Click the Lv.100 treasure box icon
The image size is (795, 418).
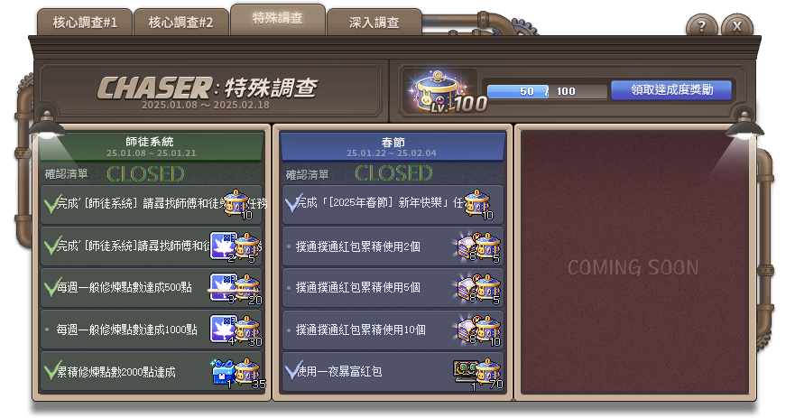pos(439,91)
